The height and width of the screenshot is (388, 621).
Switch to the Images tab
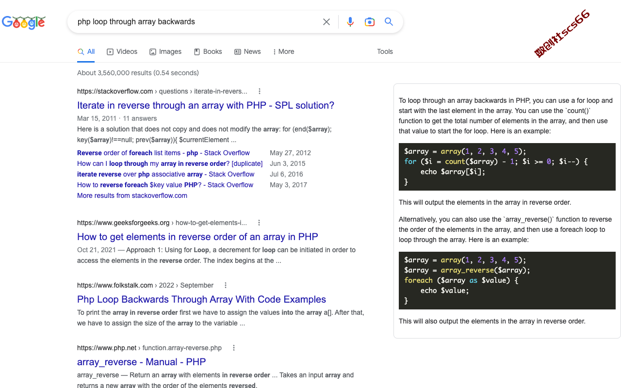165,52
